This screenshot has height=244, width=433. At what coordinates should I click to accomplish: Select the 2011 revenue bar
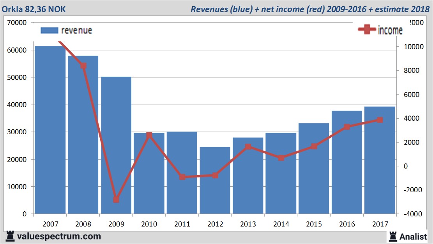pyautogui.click(x=182, y=173)
